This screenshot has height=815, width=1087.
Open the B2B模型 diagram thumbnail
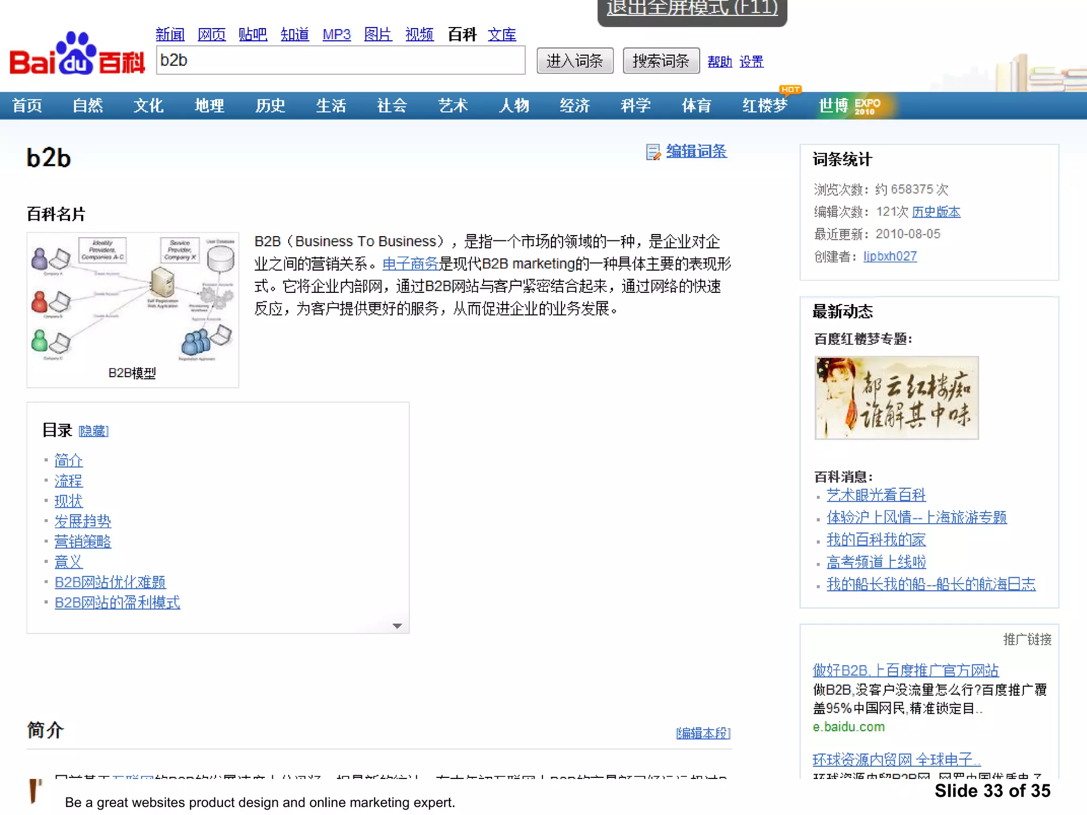click(x=133, y=301)
